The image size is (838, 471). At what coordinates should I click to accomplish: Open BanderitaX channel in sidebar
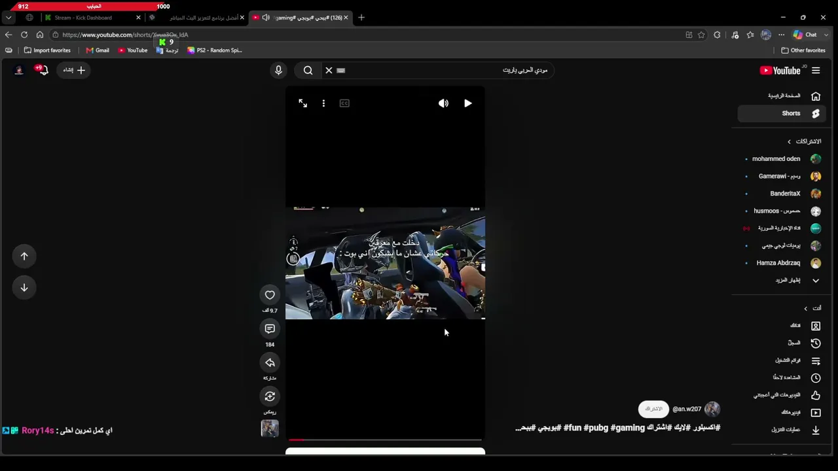(782, 194)
